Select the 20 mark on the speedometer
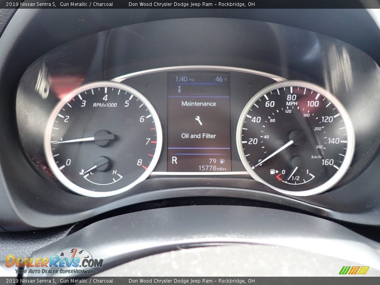The height and width of the screenshot is (285, 380). 253,141
